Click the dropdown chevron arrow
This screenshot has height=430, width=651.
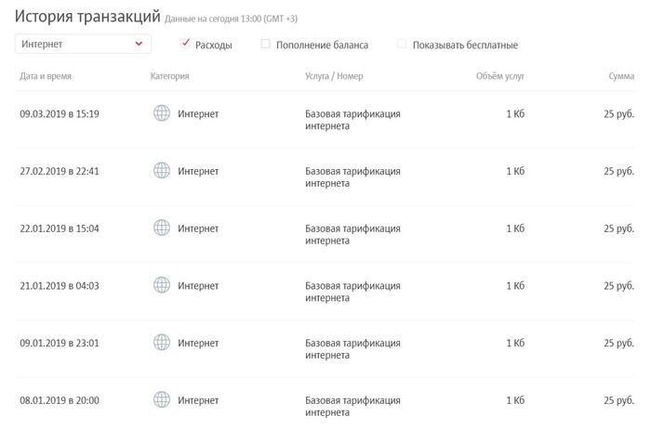pyautogui.click(x=139, y=44)
